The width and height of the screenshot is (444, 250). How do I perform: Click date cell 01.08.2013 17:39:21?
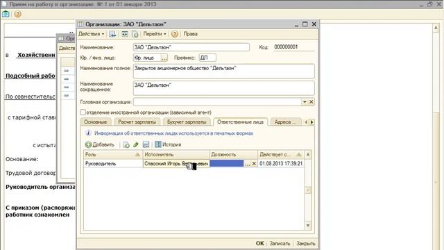pos(281,164)
